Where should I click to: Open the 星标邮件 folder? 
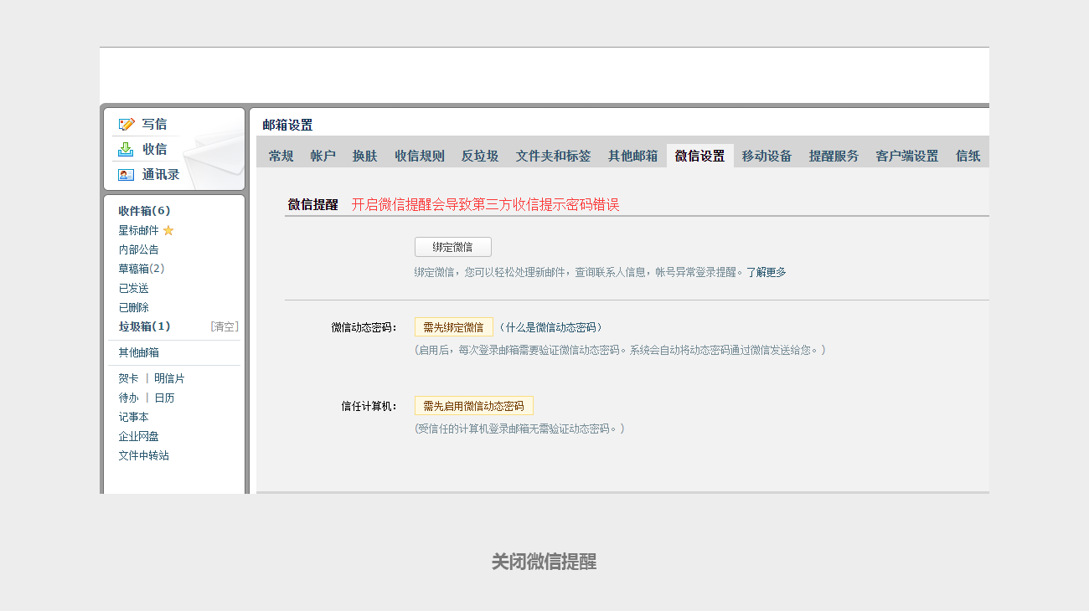[138, 230]
